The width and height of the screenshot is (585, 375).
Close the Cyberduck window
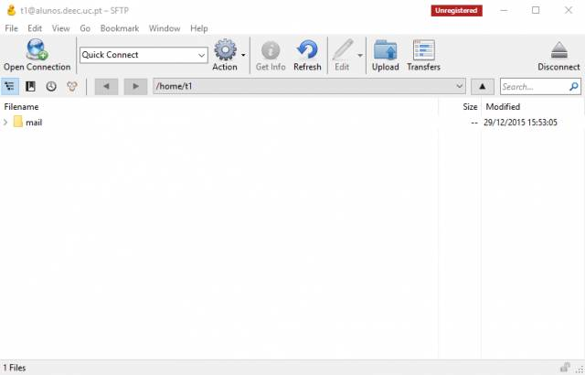[x=569, y=10]
